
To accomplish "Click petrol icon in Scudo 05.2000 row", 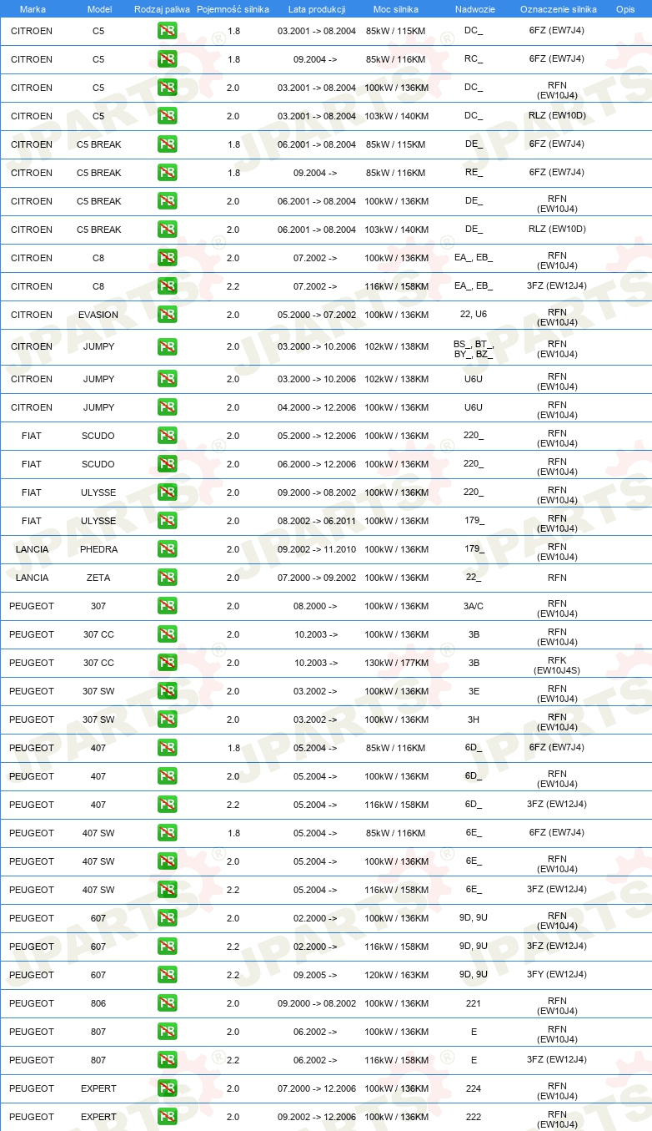I will click(x=168, y=436).
